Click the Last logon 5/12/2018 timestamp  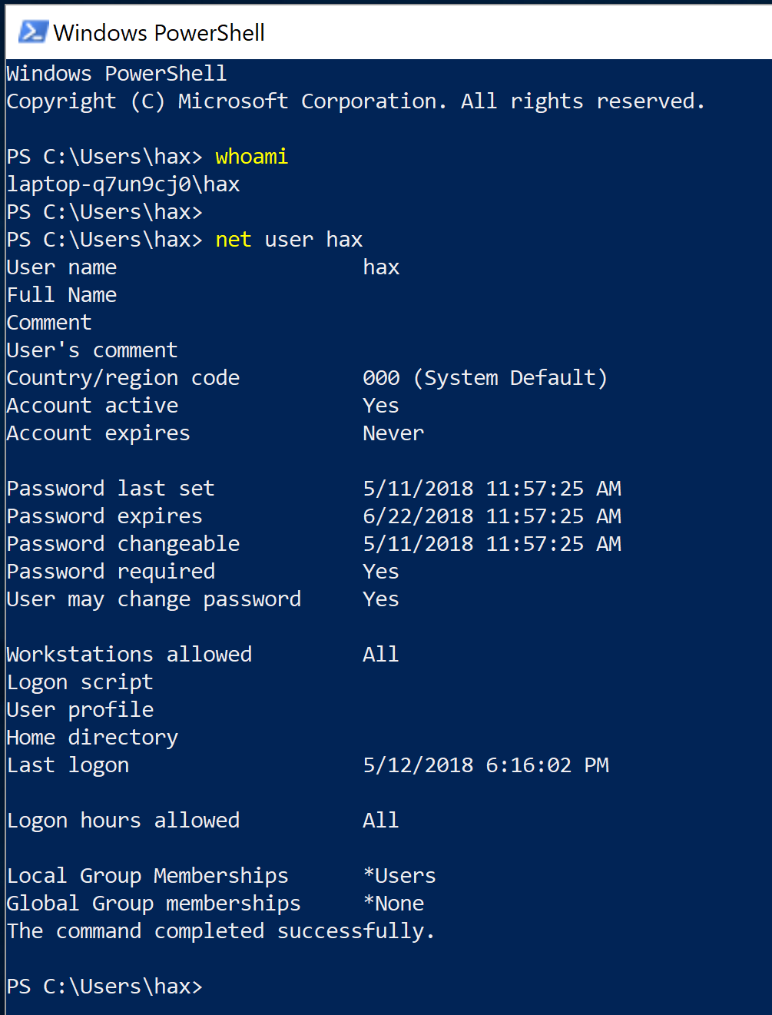[x=485, y=765]
